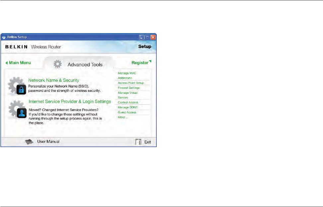The height and width of the screenshot is (207, 323).
Task: Open Network Name & Security settings
Action: coord(53,80)
